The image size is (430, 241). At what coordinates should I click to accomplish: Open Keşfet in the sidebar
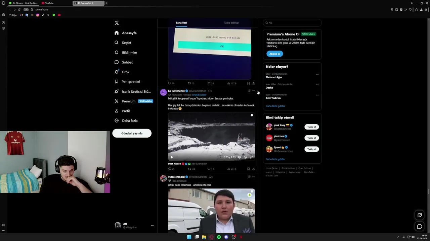(x=123, y=43)
